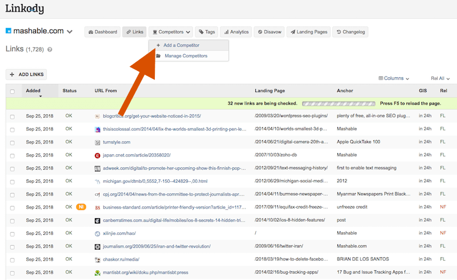Check the turnstyle.com row checkbox
Image resolution: width=457 pixels, height=280 pixels.
tap(12, 143)
